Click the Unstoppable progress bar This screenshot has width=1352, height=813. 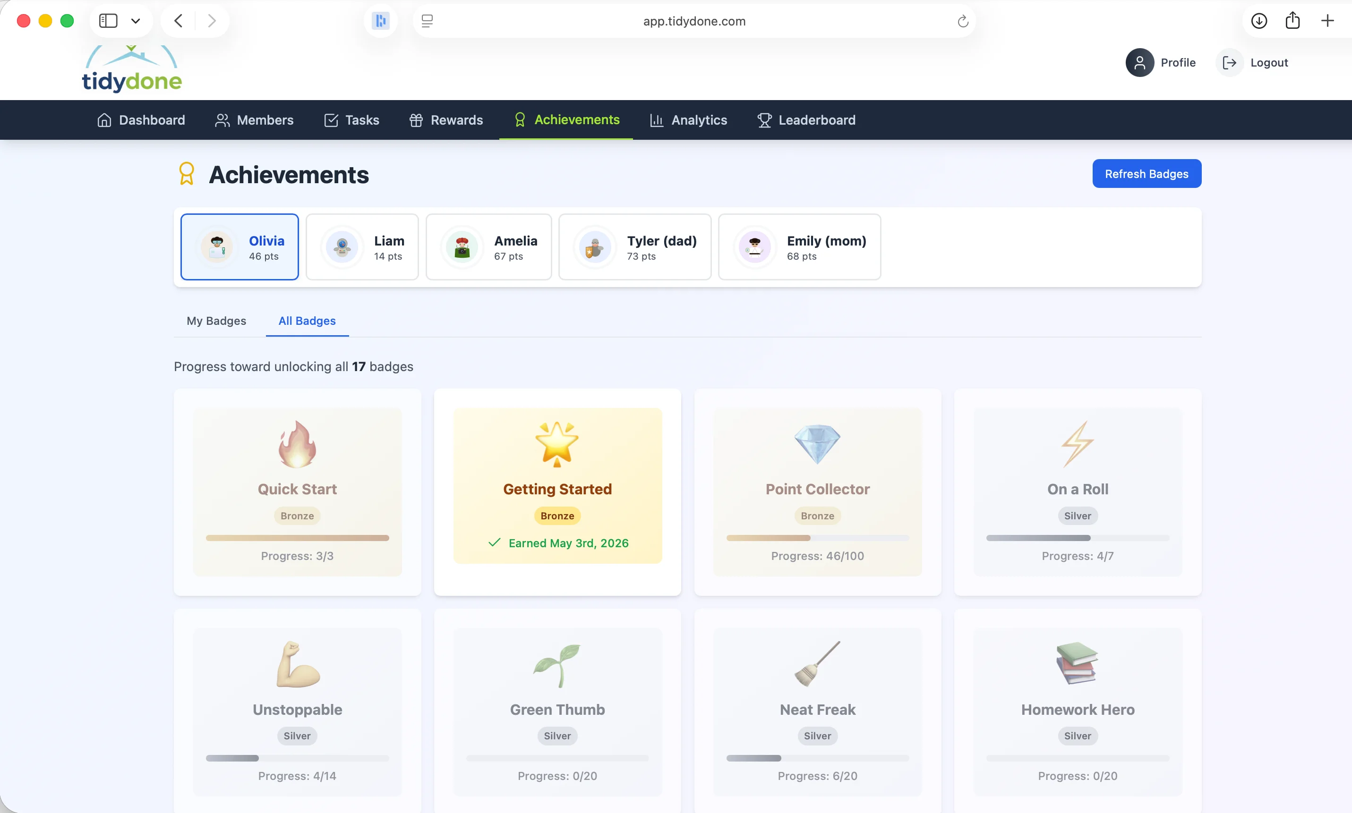coord(297,758)
